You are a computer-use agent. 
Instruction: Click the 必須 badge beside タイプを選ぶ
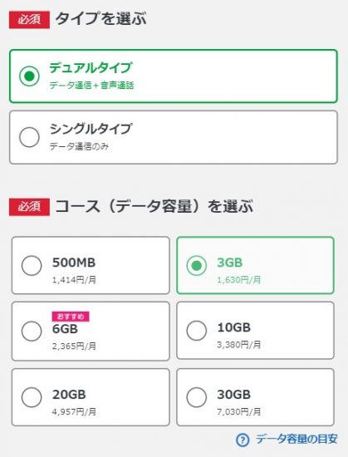(29, 20)
